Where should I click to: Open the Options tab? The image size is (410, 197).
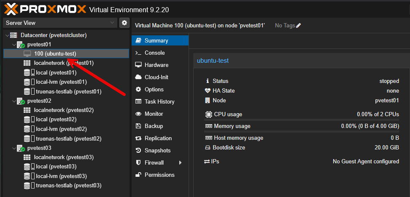coord(160,90)
